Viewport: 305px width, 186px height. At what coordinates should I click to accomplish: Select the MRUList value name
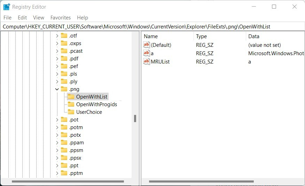(x=160, y=62)
